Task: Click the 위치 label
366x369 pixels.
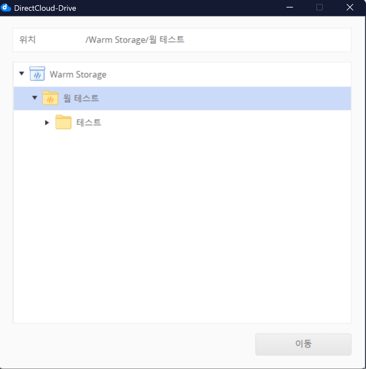Action: pos(27,40)
